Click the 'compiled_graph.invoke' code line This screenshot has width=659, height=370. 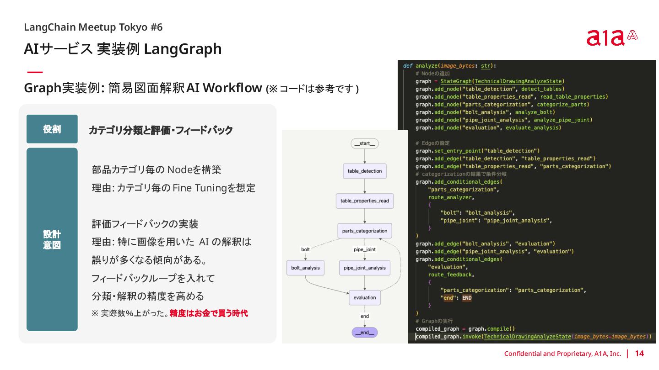click(533, 337)
